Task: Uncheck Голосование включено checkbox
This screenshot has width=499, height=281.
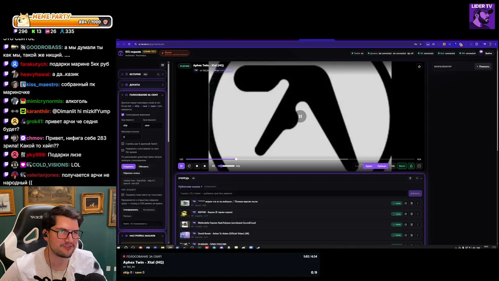Action: pyautogui.click(x=123, y=115)
